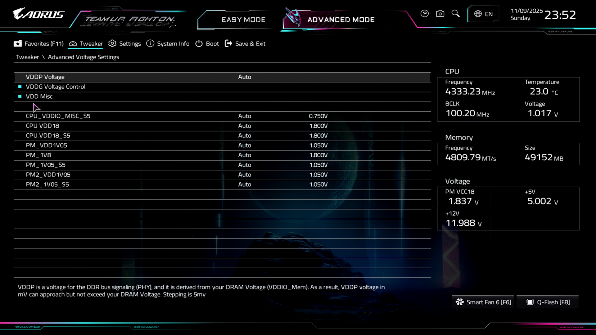Expand VDDG Voltage Control submenu
The width and height of the screenshot is (596, 335).
tap(56, 87)
